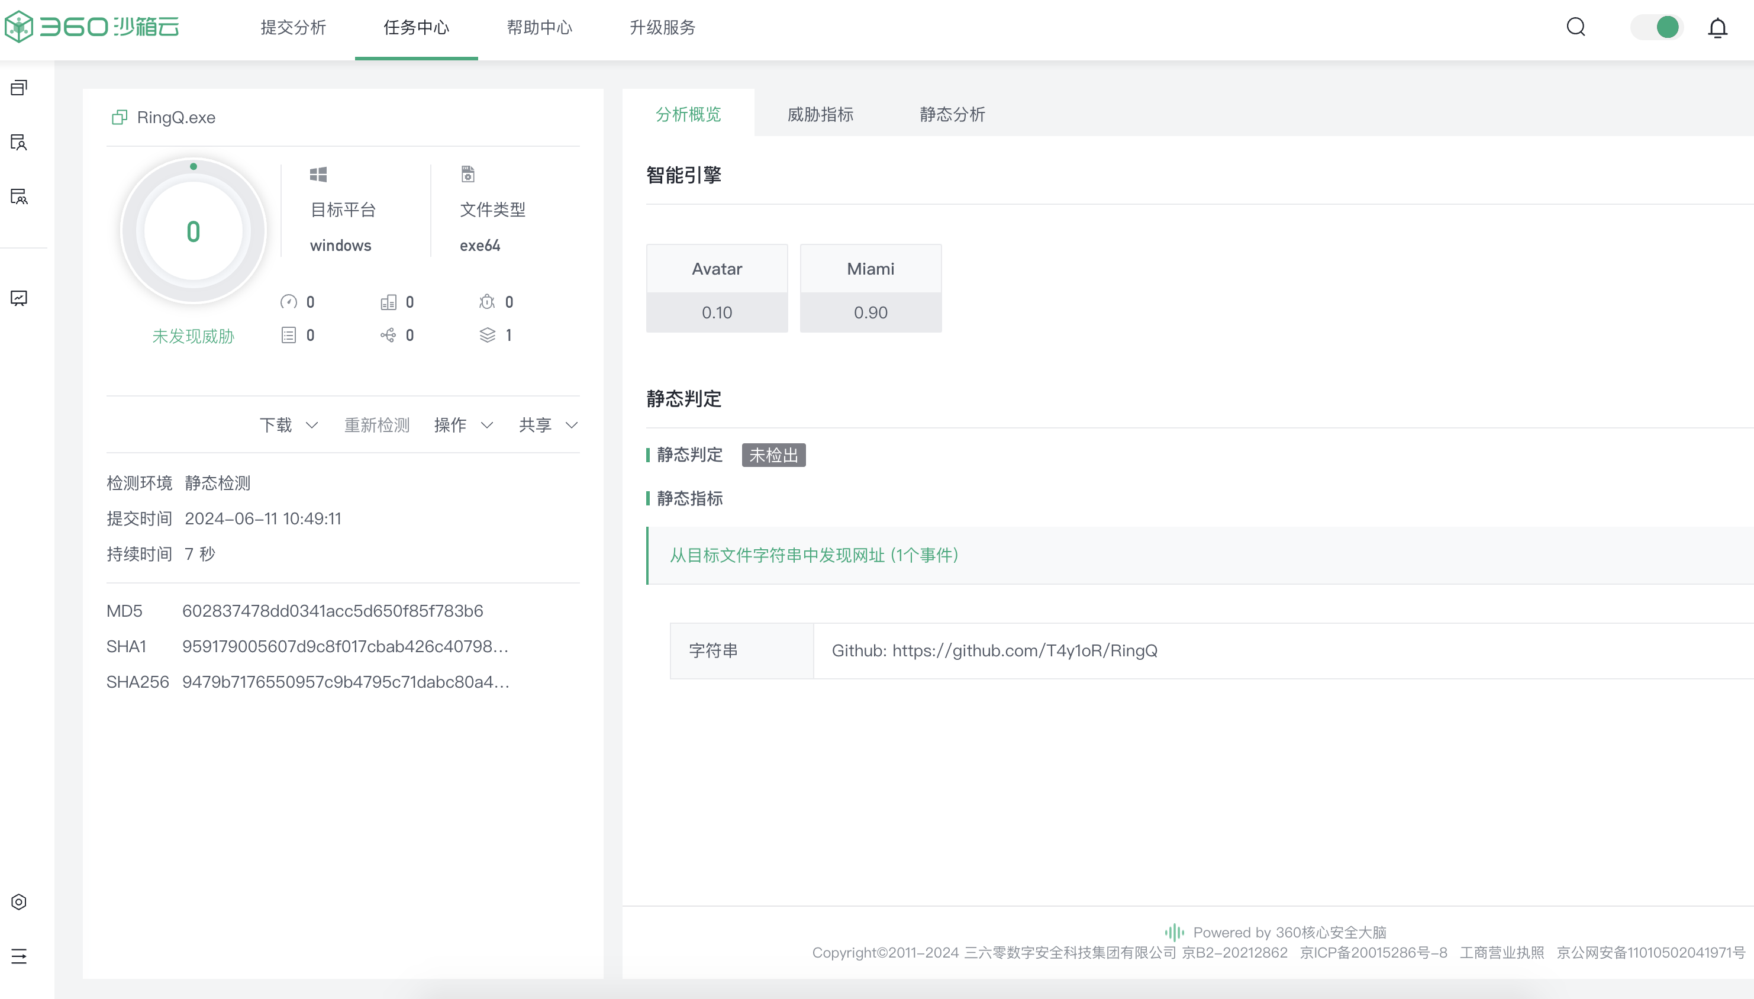The height and width of the screenshot is (999, 1754).
Task: Click the copy icon beside RingQ.exe
Action: 120,117
